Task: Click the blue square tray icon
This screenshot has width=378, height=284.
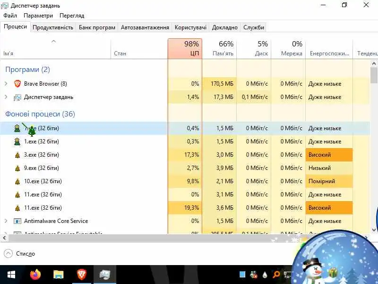Action: pyautogui.click(x=242, y=275)
